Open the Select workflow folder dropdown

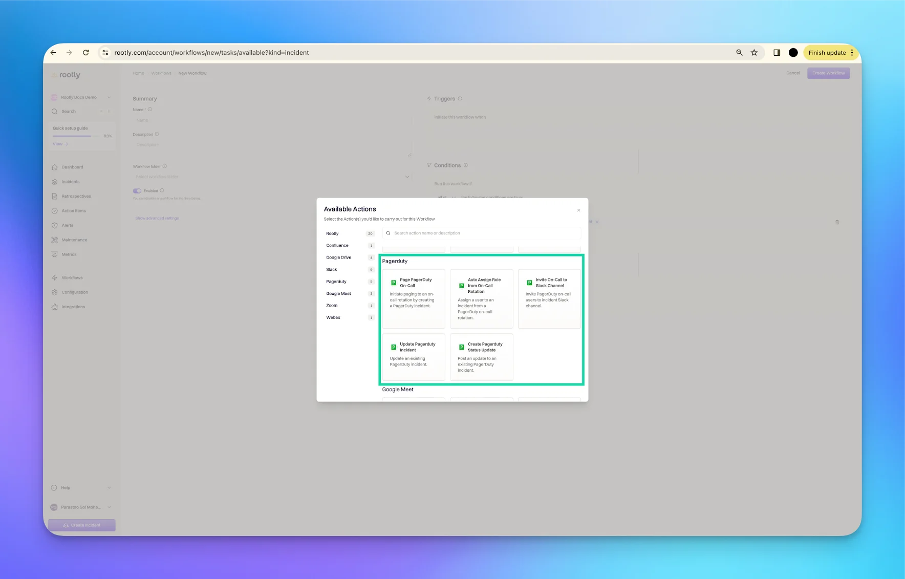(x=272, y=177)
